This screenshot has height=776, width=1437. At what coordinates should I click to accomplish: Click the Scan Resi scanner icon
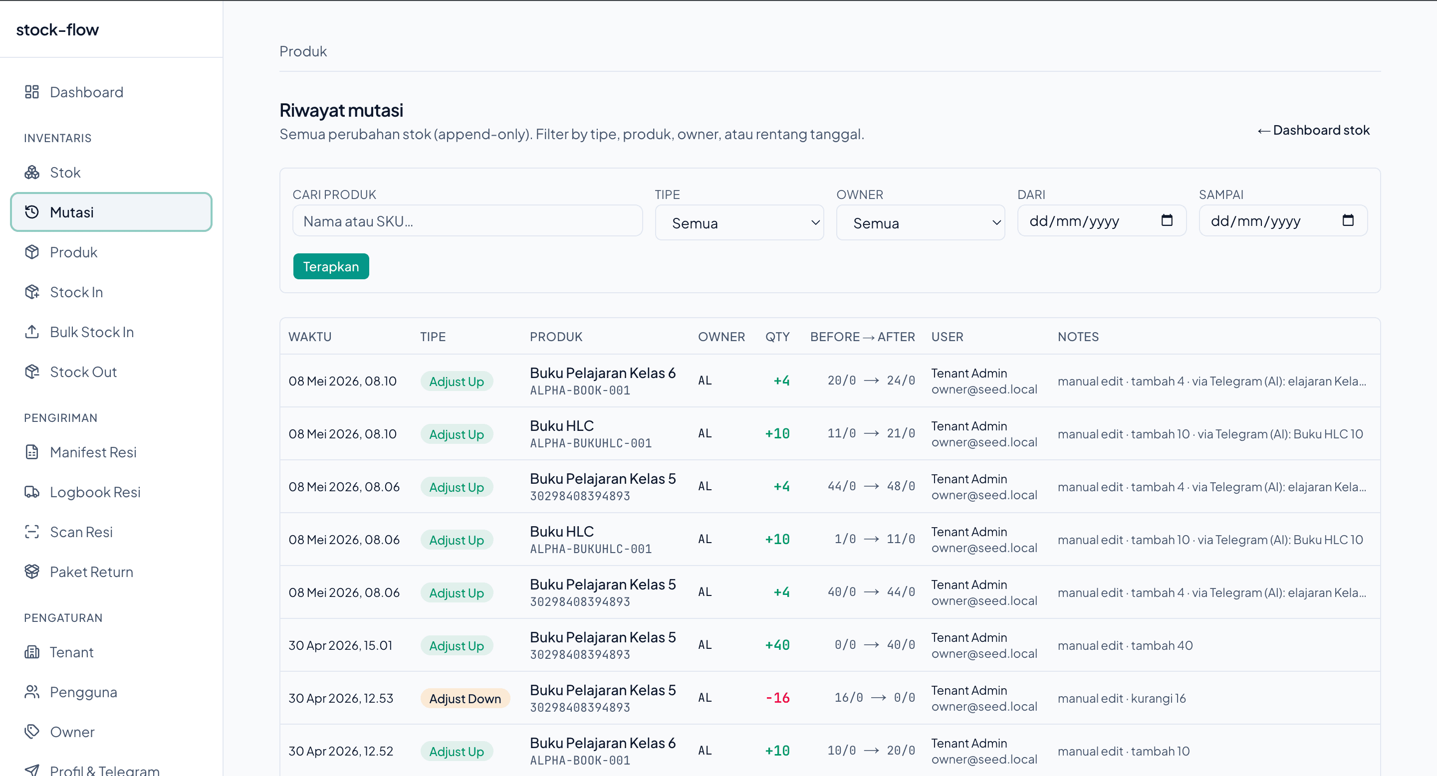(x=32, y=532)
